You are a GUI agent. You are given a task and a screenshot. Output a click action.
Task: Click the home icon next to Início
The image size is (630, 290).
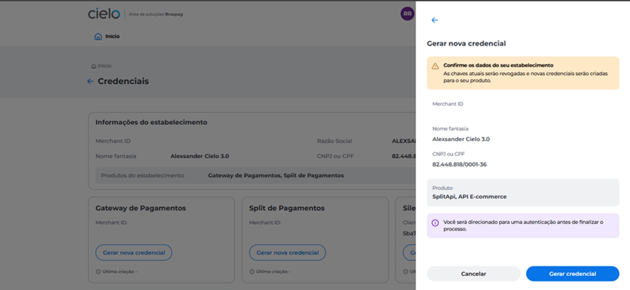pyautogui.click(x=98, y=36)
